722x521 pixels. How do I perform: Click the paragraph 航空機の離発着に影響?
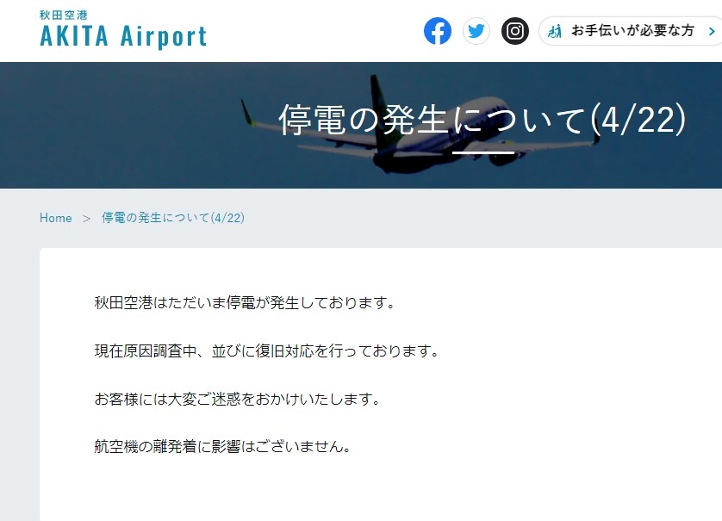click(x=223, y=446)
